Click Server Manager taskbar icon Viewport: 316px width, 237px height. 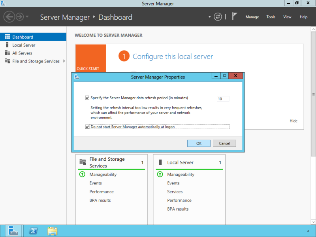click(13, 231)
